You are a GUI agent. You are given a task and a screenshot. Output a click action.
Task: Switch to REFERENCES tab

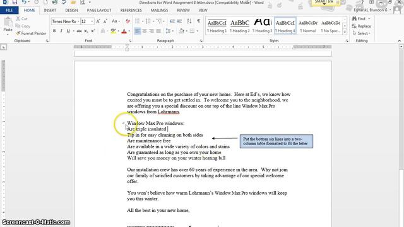[x=131, y=10]
